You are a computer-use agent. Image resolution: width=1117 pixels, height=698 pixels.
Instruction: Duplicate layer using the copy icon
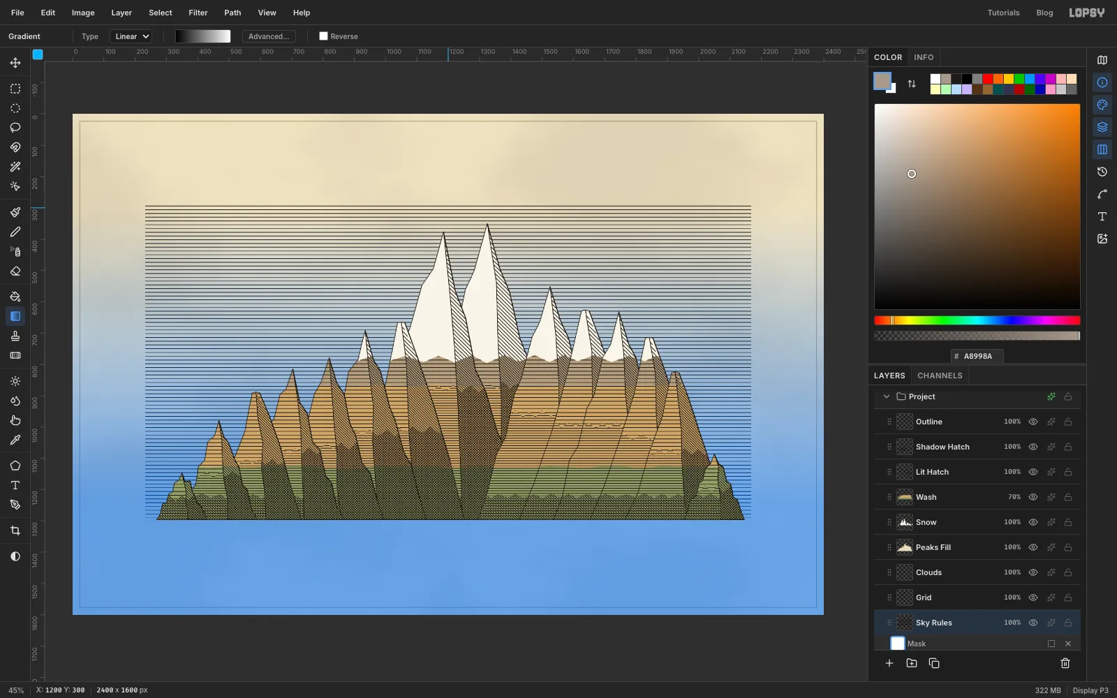[934, 663]
